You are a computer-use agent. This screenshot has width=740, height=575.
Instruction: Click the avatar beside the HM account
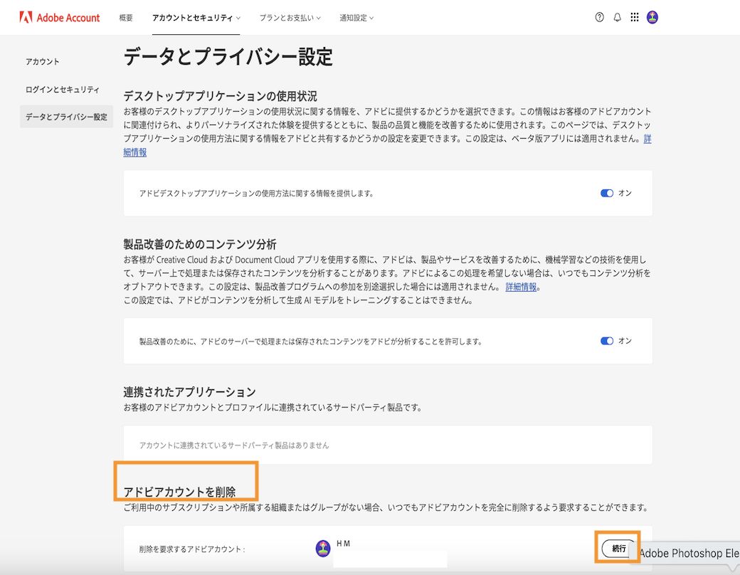(x=322, y=548)
